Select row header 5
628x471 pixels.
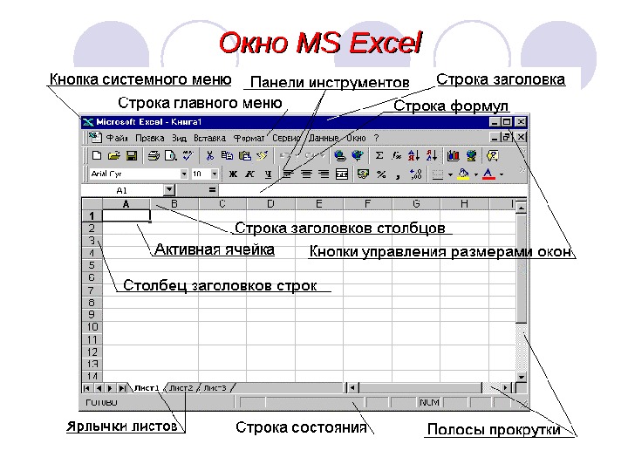tap(92, 265)
